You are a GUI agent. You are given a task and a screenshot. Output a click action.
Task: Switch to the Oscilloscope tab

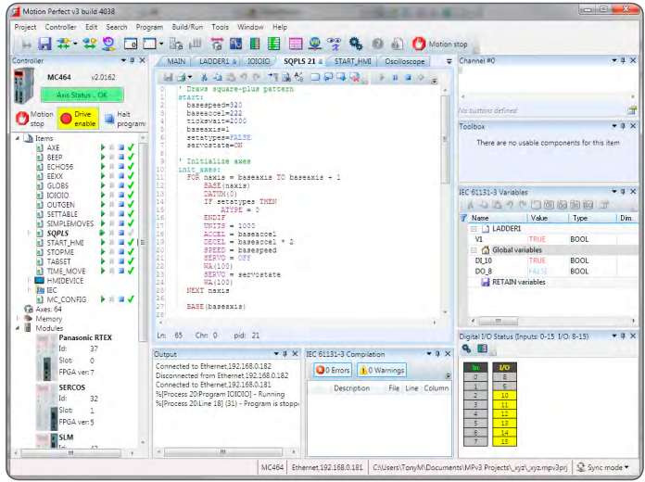pyautogui.click(x=404, y=61)
